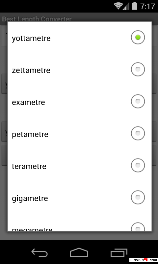Viewport: 158px width, 264px height.
Task: Pick the terametre unit label
Action: [x=29, y=166]
